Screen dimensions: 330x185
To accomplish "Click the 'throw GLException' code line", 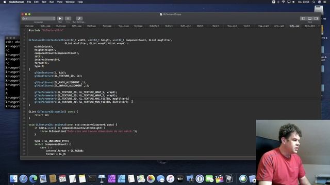I will tap(89, 132).
